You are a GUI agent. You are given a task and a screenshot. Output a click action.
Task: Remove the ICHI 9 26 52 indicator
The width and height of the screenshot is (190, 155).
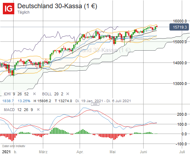pos(34,94)
